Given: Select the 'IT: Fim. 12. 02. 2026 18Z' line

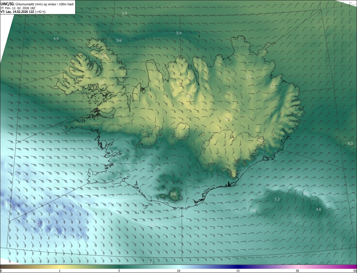Looking at the screenshot, I should click(x=18, y=8).
